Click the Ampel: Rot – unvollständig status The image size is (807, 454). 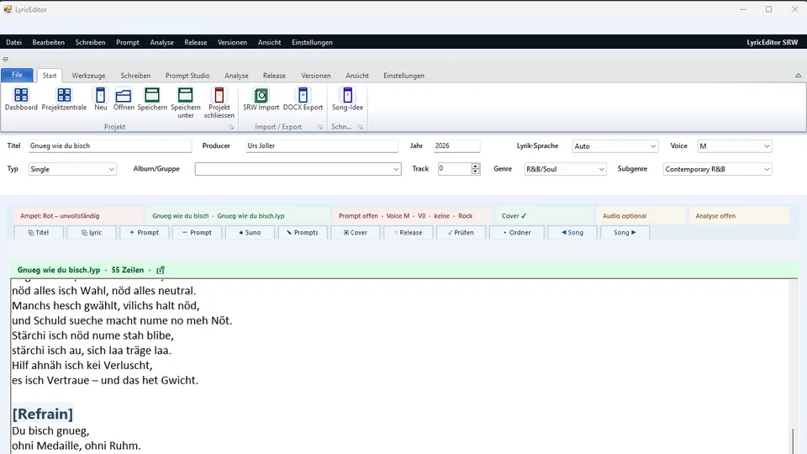tap(77, 216)
